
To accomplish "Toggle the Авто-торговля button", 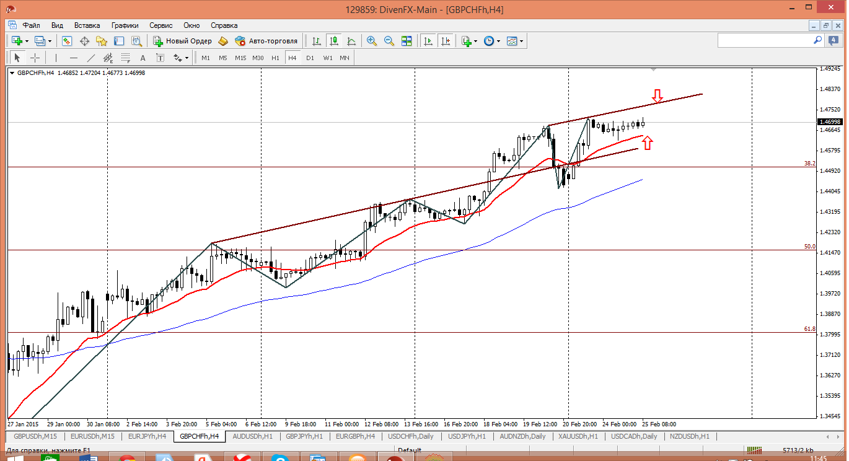I will (x=266, y=41).
